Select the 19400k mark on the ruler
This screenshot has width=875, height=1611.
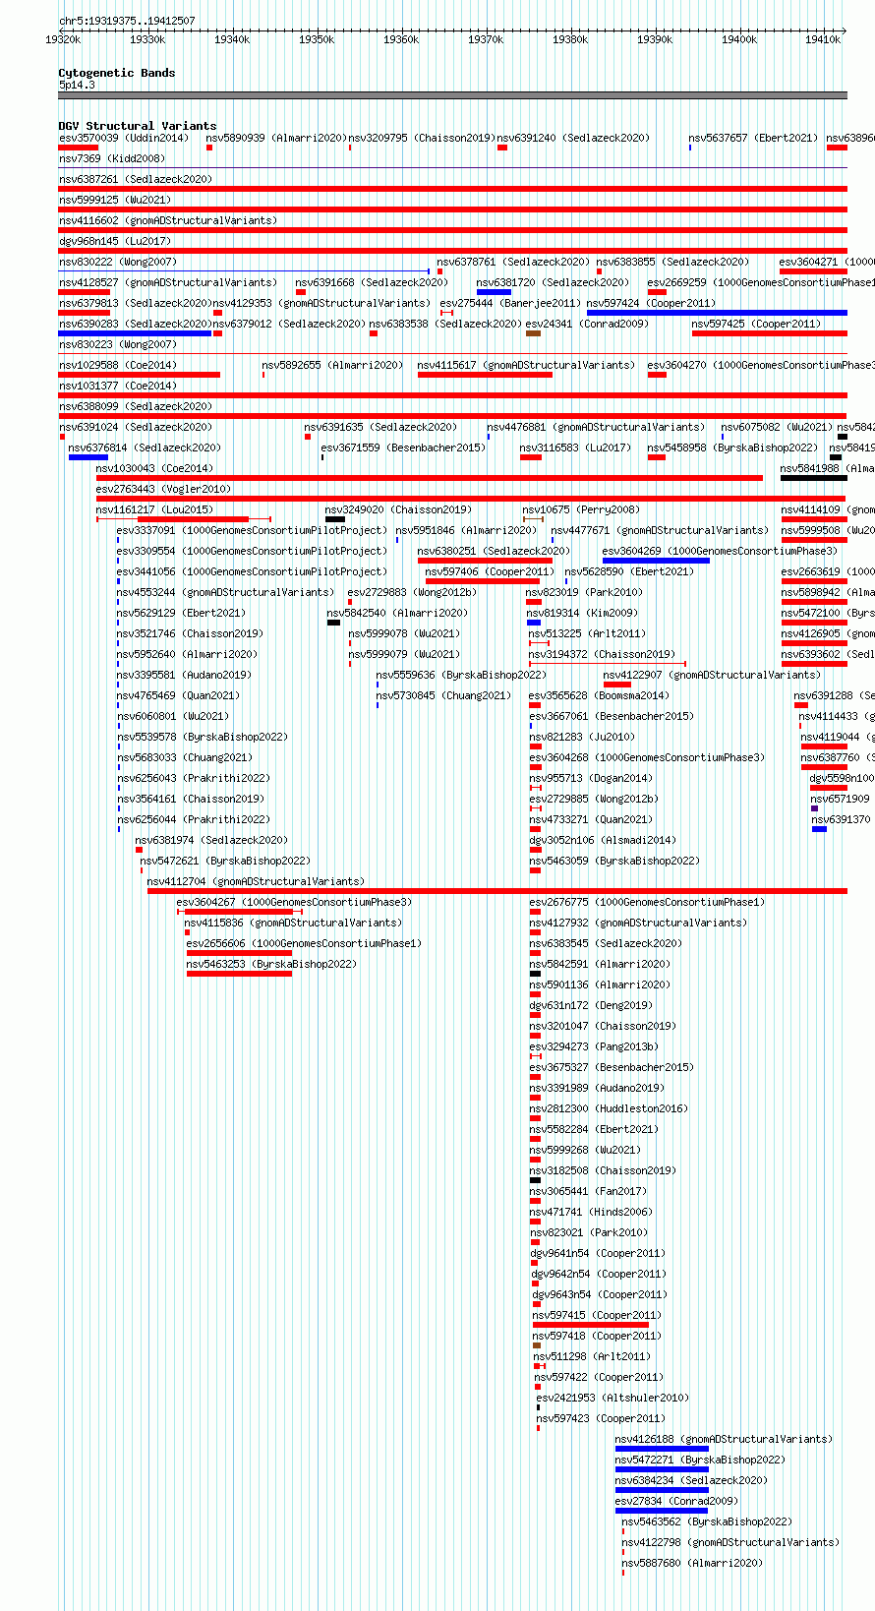point(739,39)
